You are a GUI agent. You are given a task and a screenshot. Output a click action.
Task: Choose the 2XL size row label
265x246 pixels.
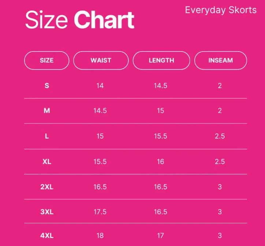[47, 187]
